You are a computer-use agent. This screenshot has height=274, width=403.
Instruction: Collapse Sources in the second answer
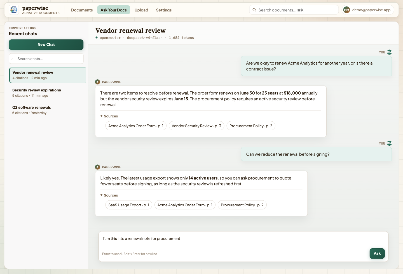[109, 195]
